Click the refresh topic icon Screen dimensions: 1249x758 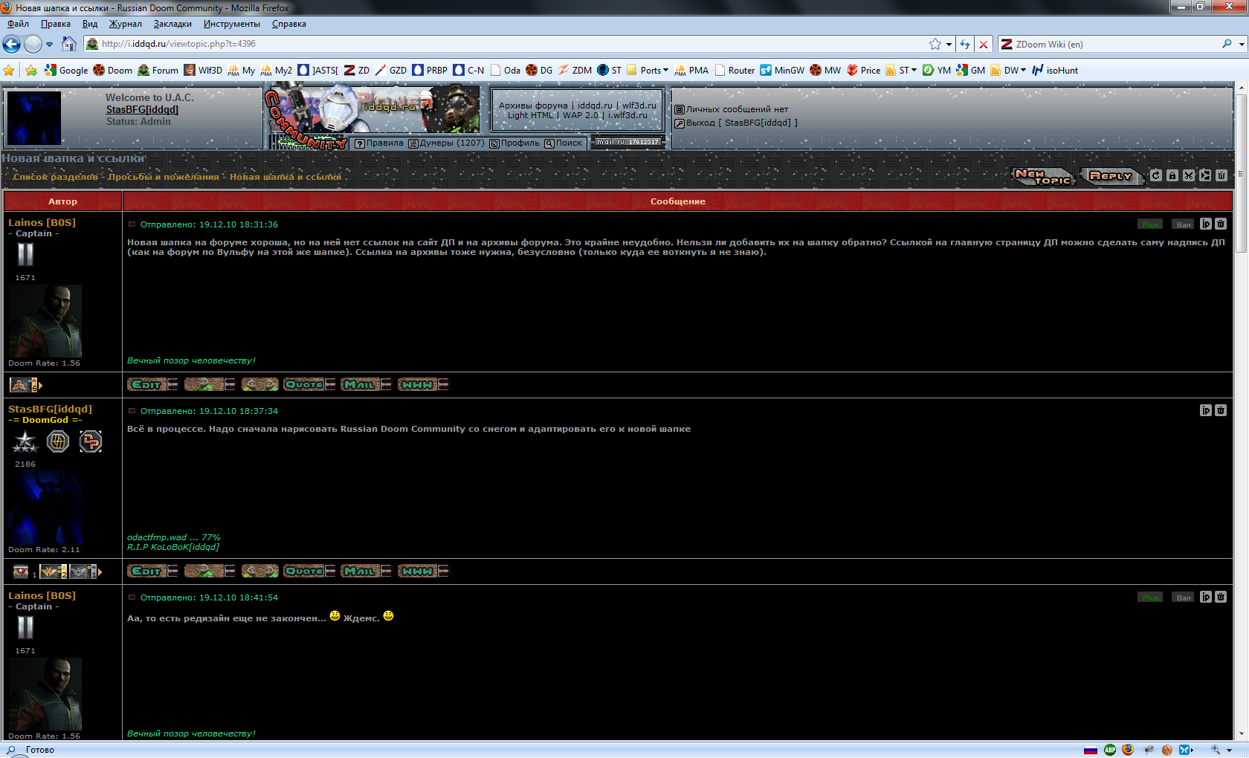click(x=1155, y=175)
